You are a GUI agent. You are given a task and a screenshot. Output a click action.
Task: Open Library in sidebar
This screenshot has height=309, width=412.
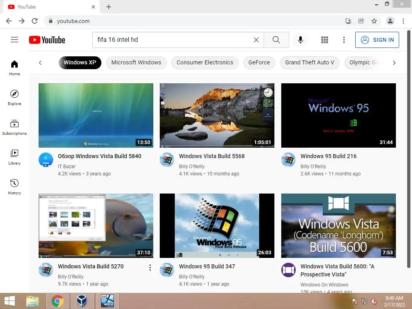[14, 157]
